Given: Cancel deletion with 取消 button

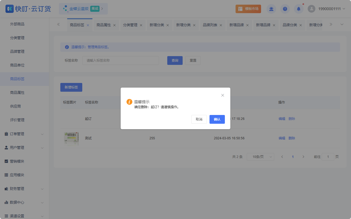Looking at the screenshot, I should [x=199, y=119].
